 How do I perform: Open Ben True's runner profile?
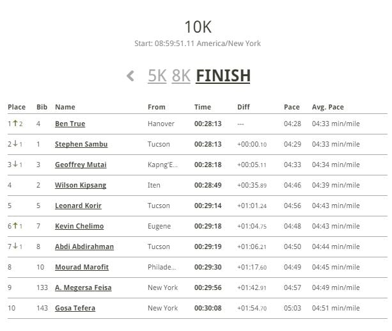(70, 124)
